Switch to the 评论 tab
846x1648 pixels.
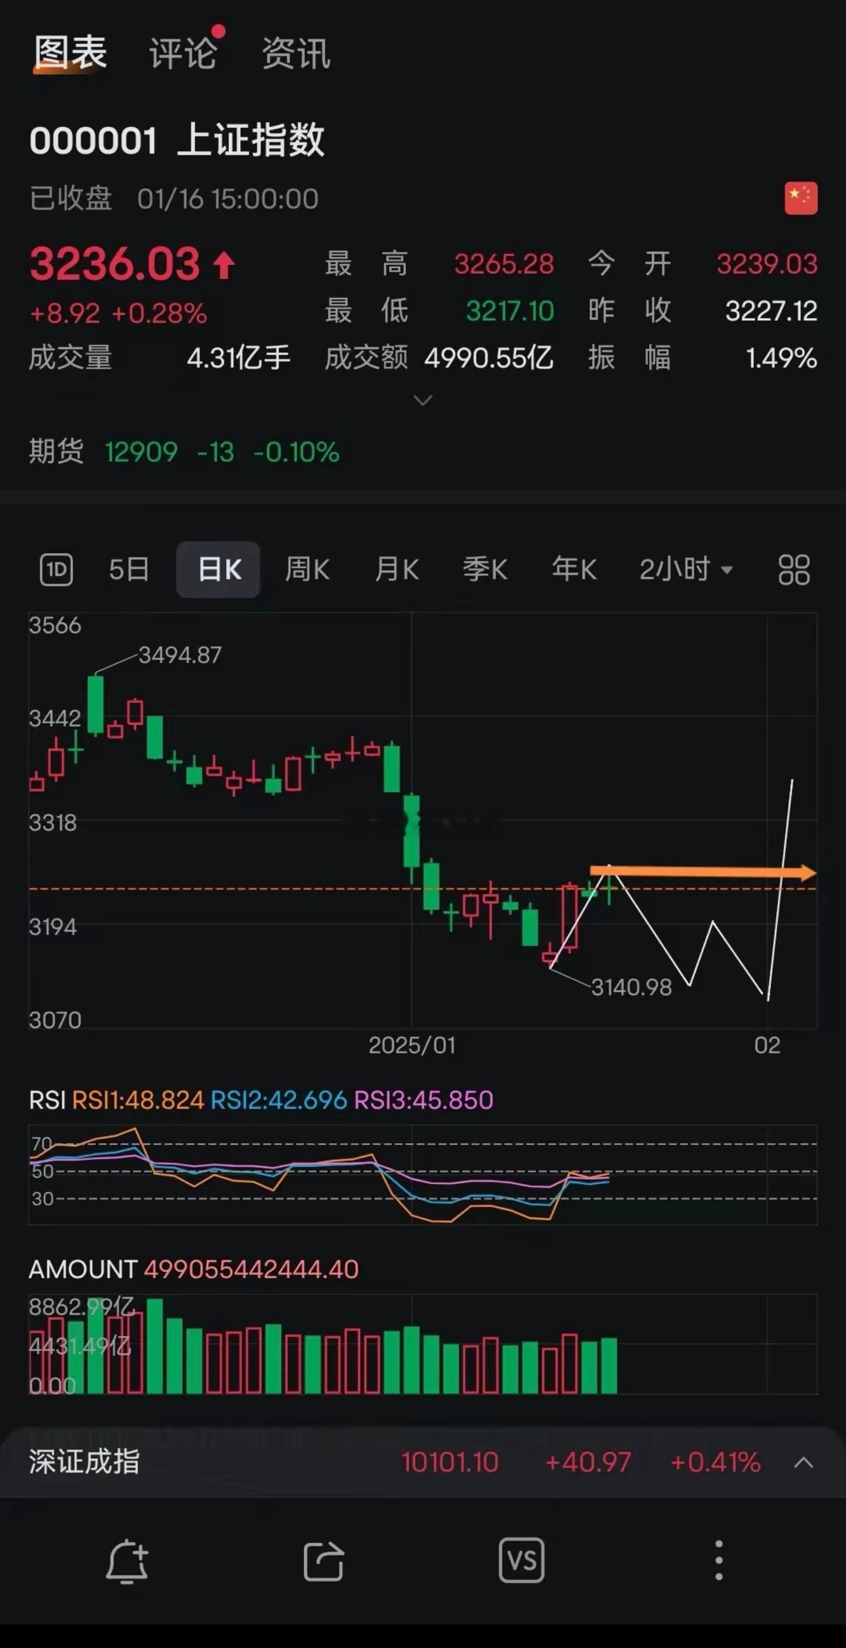183,52
